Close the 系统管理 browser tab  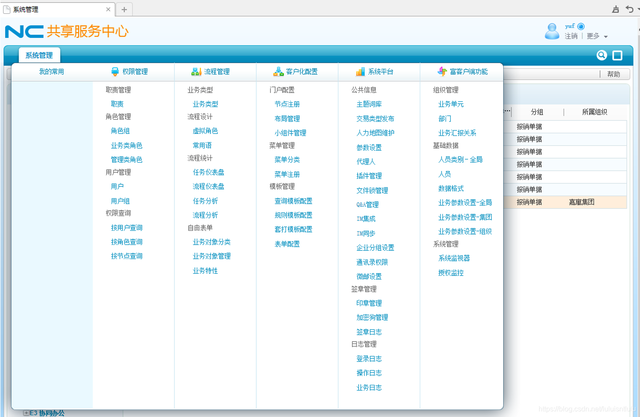coord(108,9)
